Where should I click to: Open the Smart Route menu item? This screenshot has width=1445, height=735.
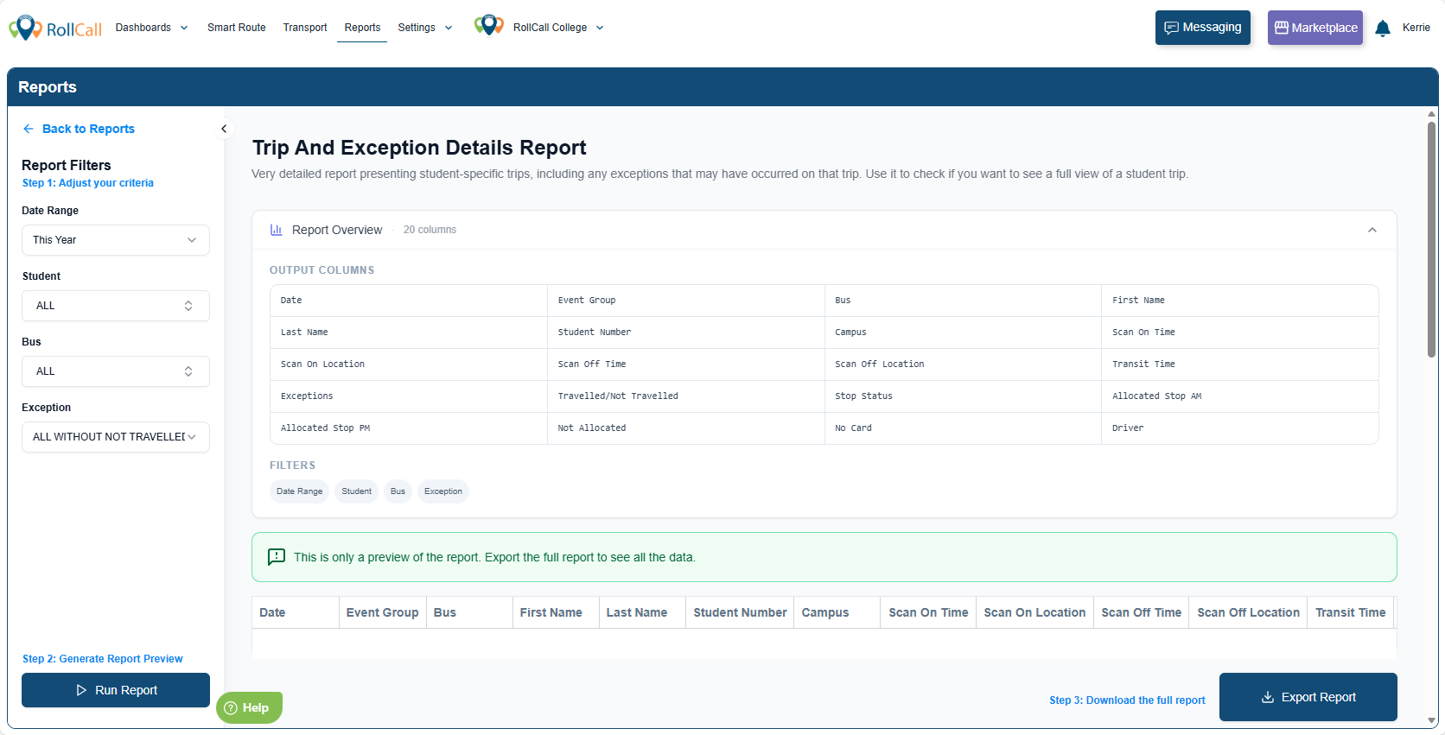(x=236, y=28)
